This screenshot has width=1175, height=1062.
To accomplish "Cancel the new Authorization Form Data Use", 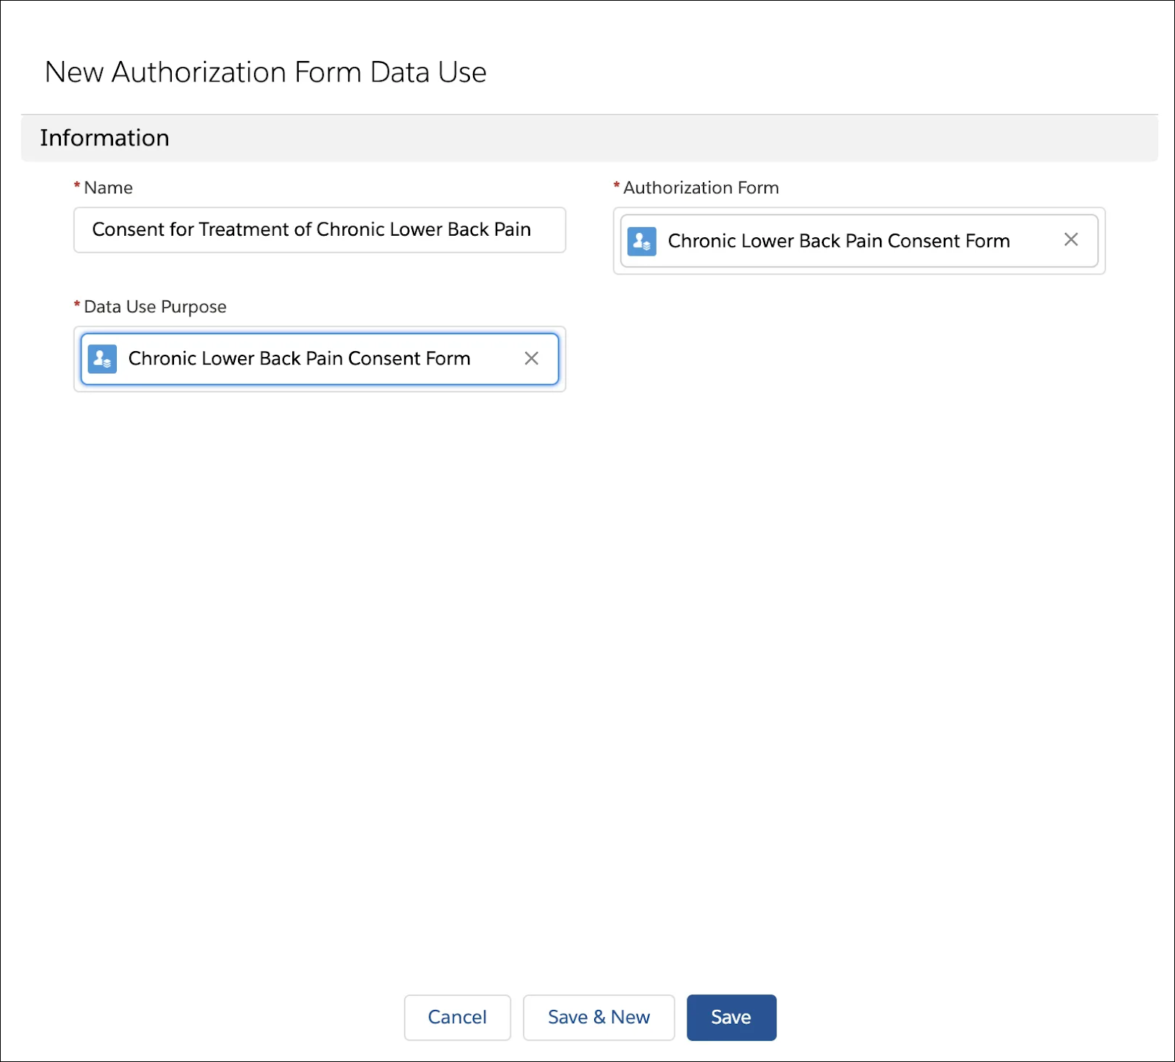I will (x=457, y=1017).
